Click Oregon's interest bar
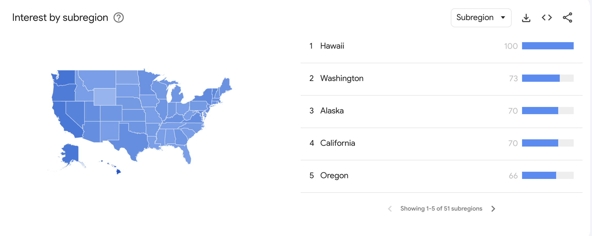 click(x=539, y=176)
